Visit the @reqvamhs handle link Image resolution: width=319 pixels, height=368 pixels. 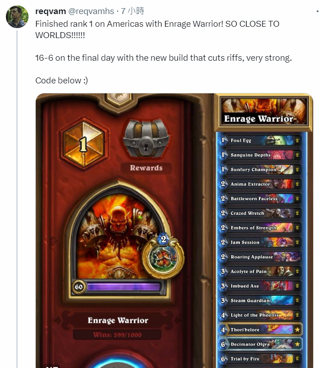91,11
